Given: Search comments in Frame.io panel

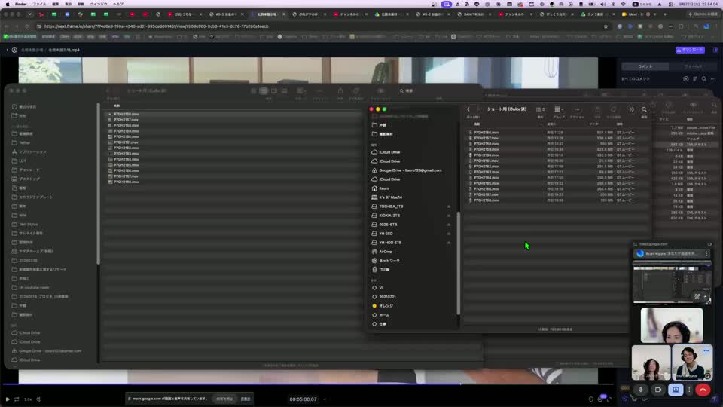Looking at the screenshot, I should point(704,79).
